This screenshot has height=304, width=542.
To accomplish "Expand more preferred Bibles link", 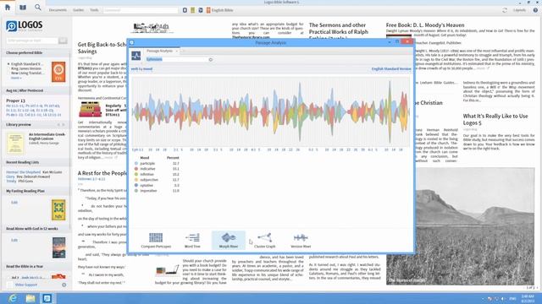I will point(16,78).
